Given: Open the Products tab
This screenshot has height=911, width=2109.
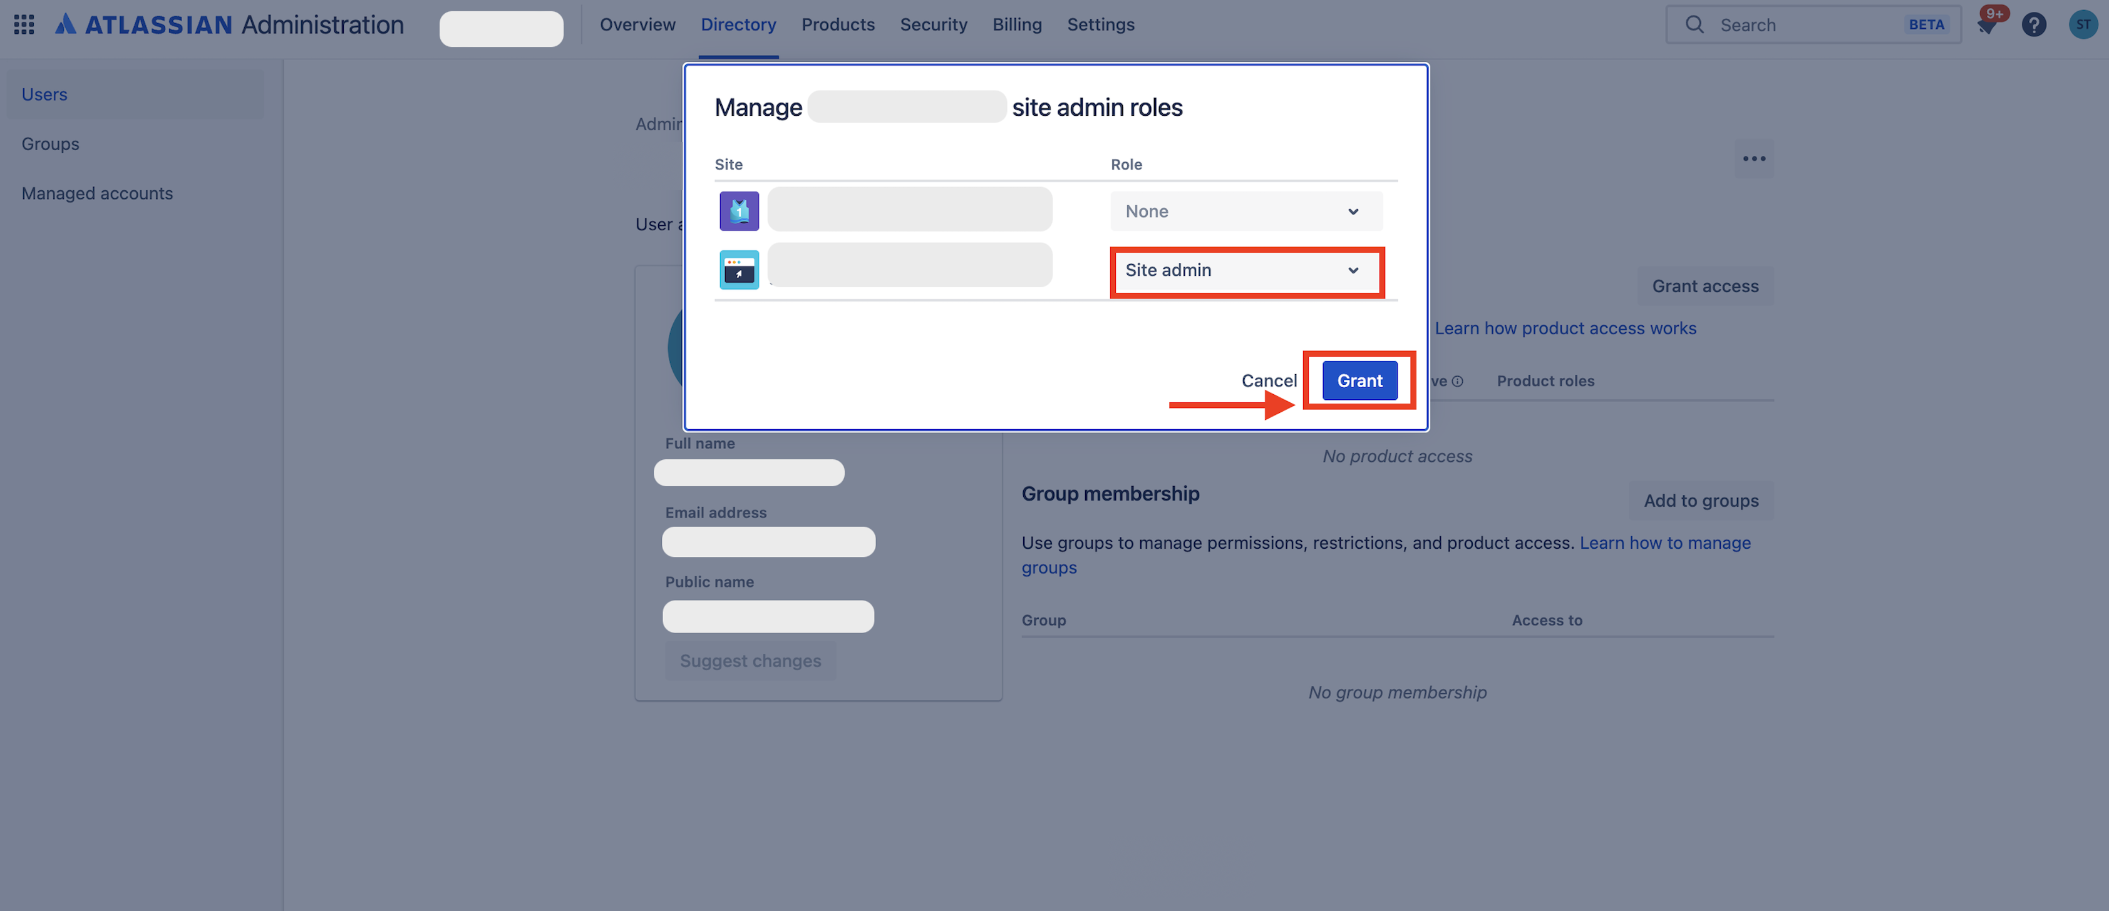Looking at the screenshot, I should (x=838, y=24).
